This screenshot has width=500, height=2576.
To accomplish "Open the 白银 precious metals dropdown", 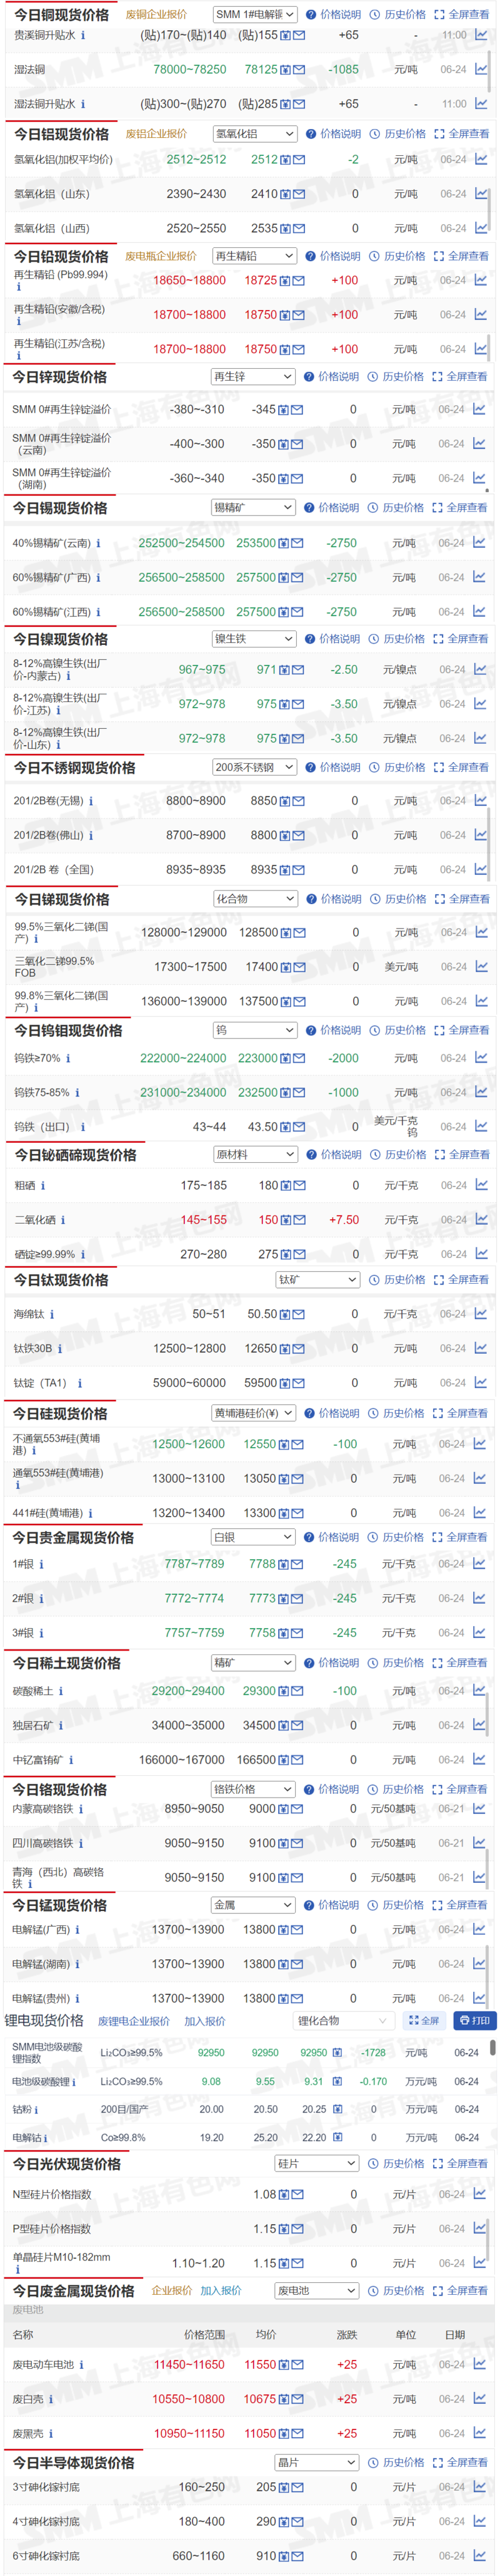I will click(x=252, y=1537).
